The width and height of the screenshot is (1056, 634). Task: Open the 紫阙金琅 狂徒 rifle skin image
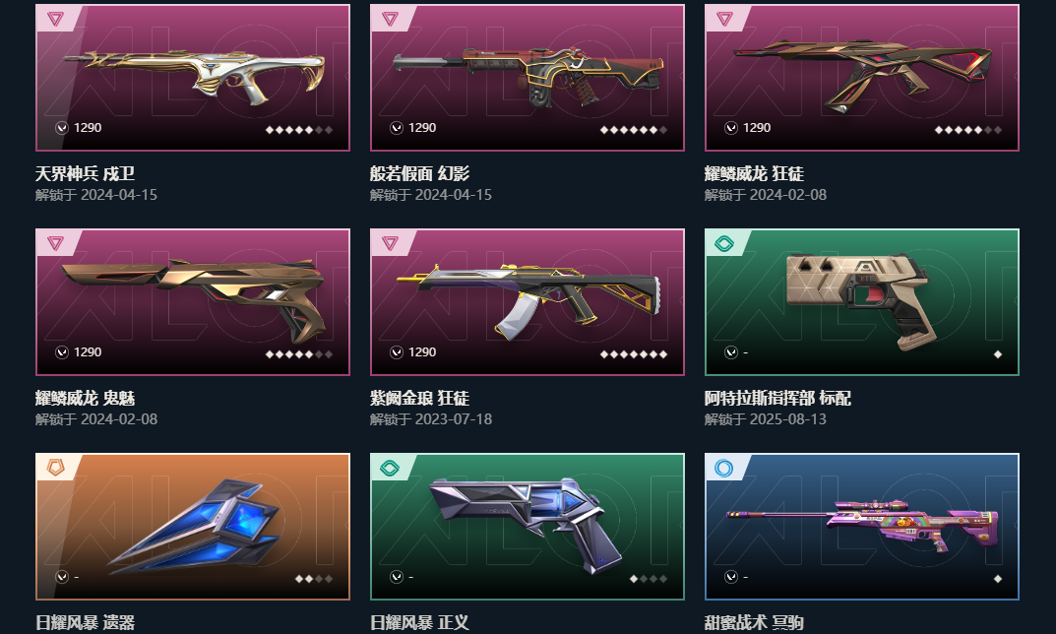(x=528, y=300)
